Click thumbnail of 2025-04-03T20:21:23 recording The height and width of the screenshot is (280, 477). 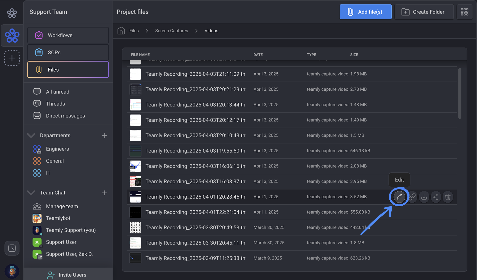click(135, 89)
